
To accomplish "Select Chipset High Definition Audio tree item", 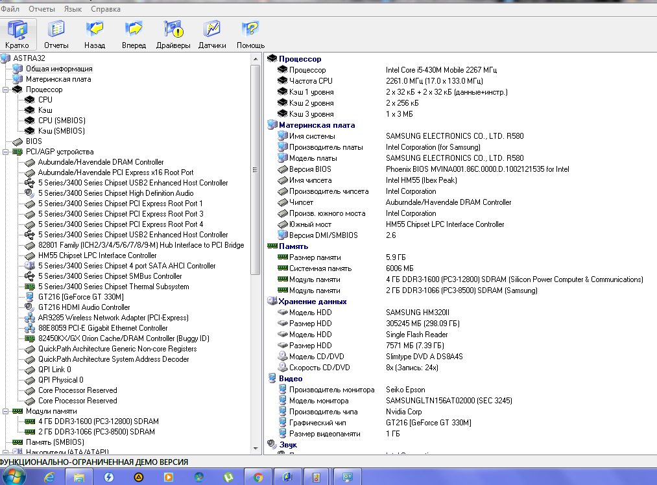I will [x=115, y=193].
